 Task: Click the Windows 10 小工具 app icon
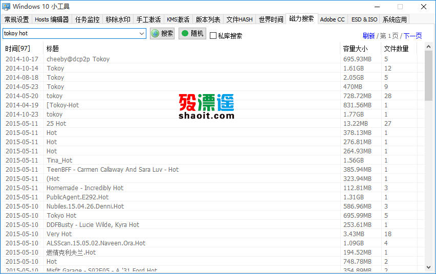[6, 7]
